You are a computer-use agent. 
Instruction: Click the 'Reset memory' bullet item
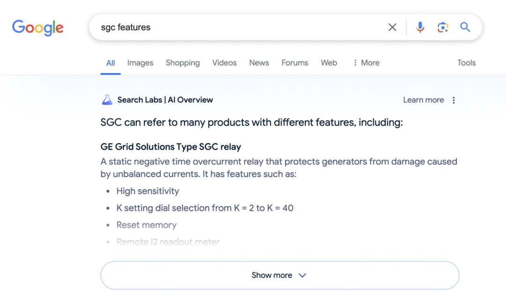147,225
